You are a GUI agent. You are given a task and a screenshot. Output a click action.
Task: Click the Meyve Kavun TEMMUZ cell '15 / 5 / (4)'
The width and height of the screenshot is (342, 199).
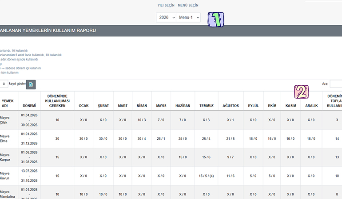point(206,176)
